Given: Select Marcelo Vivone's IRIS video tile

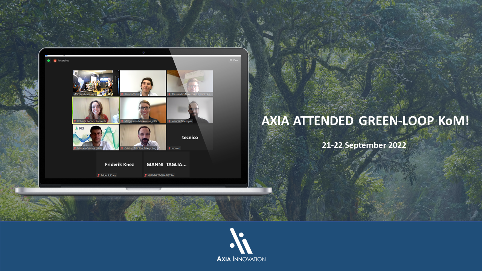Looking at the screenshot, I should [96, 137].
